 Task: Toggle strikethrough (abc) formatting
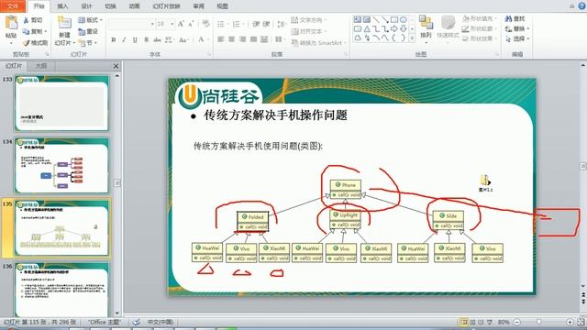tap(157, 40)
